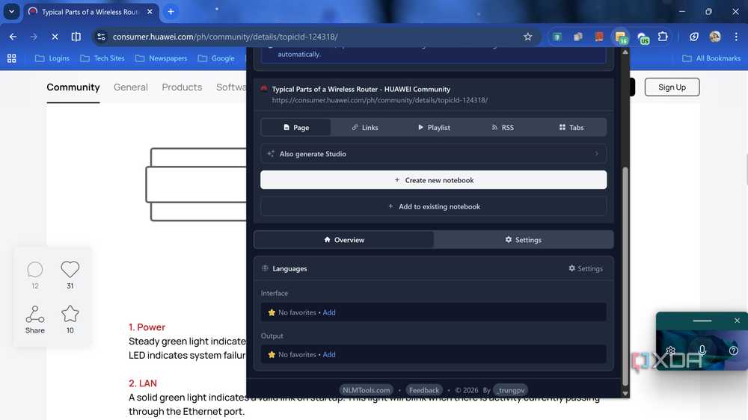748x420 pixels.
Task: Open settings gear in floating widget
Action: [670, 350]
